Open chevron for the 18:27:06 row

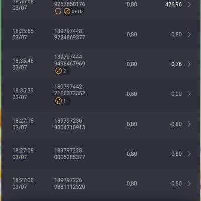pos(189,184)
